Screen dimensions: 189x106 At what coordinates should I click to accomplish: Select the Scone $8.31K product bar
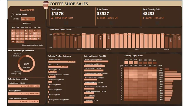[x=89, y=98]
